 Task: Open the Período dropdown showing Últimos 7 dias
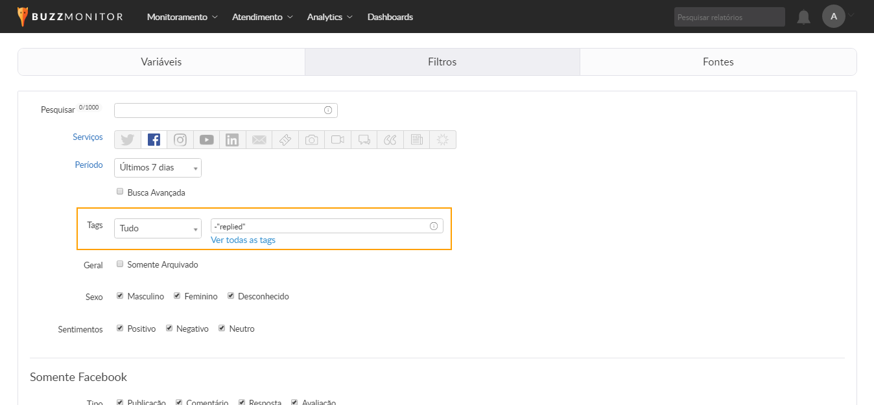(158, 168)
